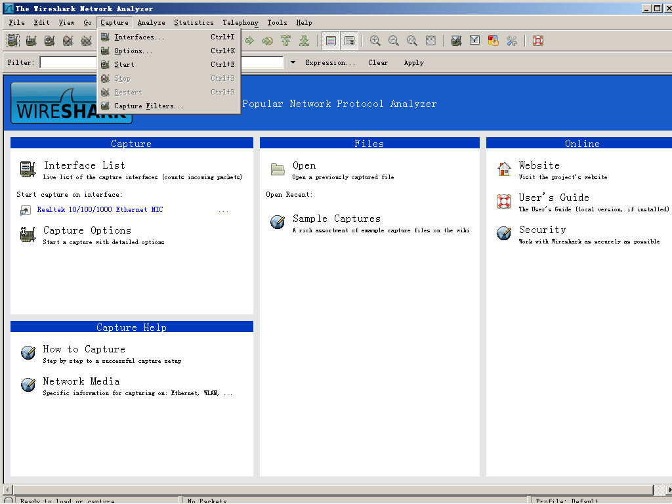672x504 pixels.
Task: Click the start capture toolbar icon
Action: (50, 41)
